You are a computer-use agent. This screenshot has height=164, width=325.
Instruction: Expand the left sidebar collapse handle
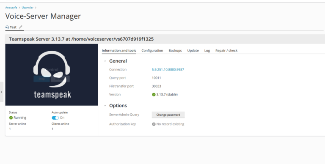(x=1, y=92)
